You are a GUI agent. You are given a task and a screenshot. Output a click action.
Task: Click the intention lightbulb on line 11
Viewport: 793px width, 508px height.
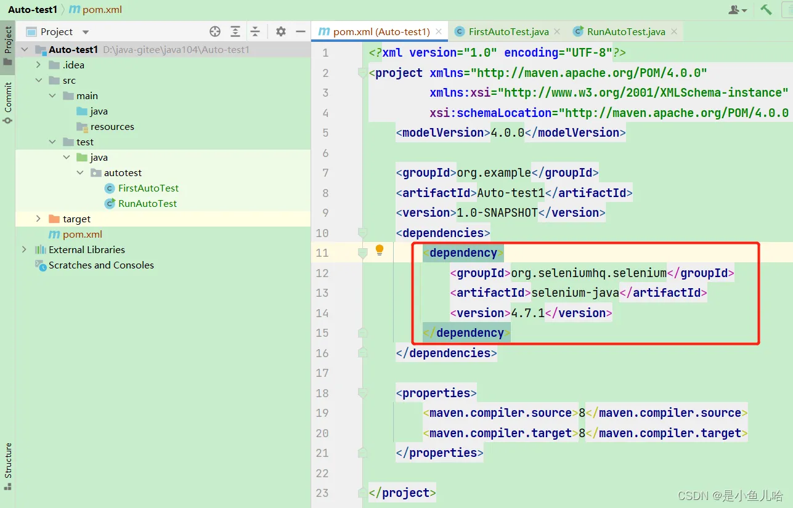[x=380, y=250]
